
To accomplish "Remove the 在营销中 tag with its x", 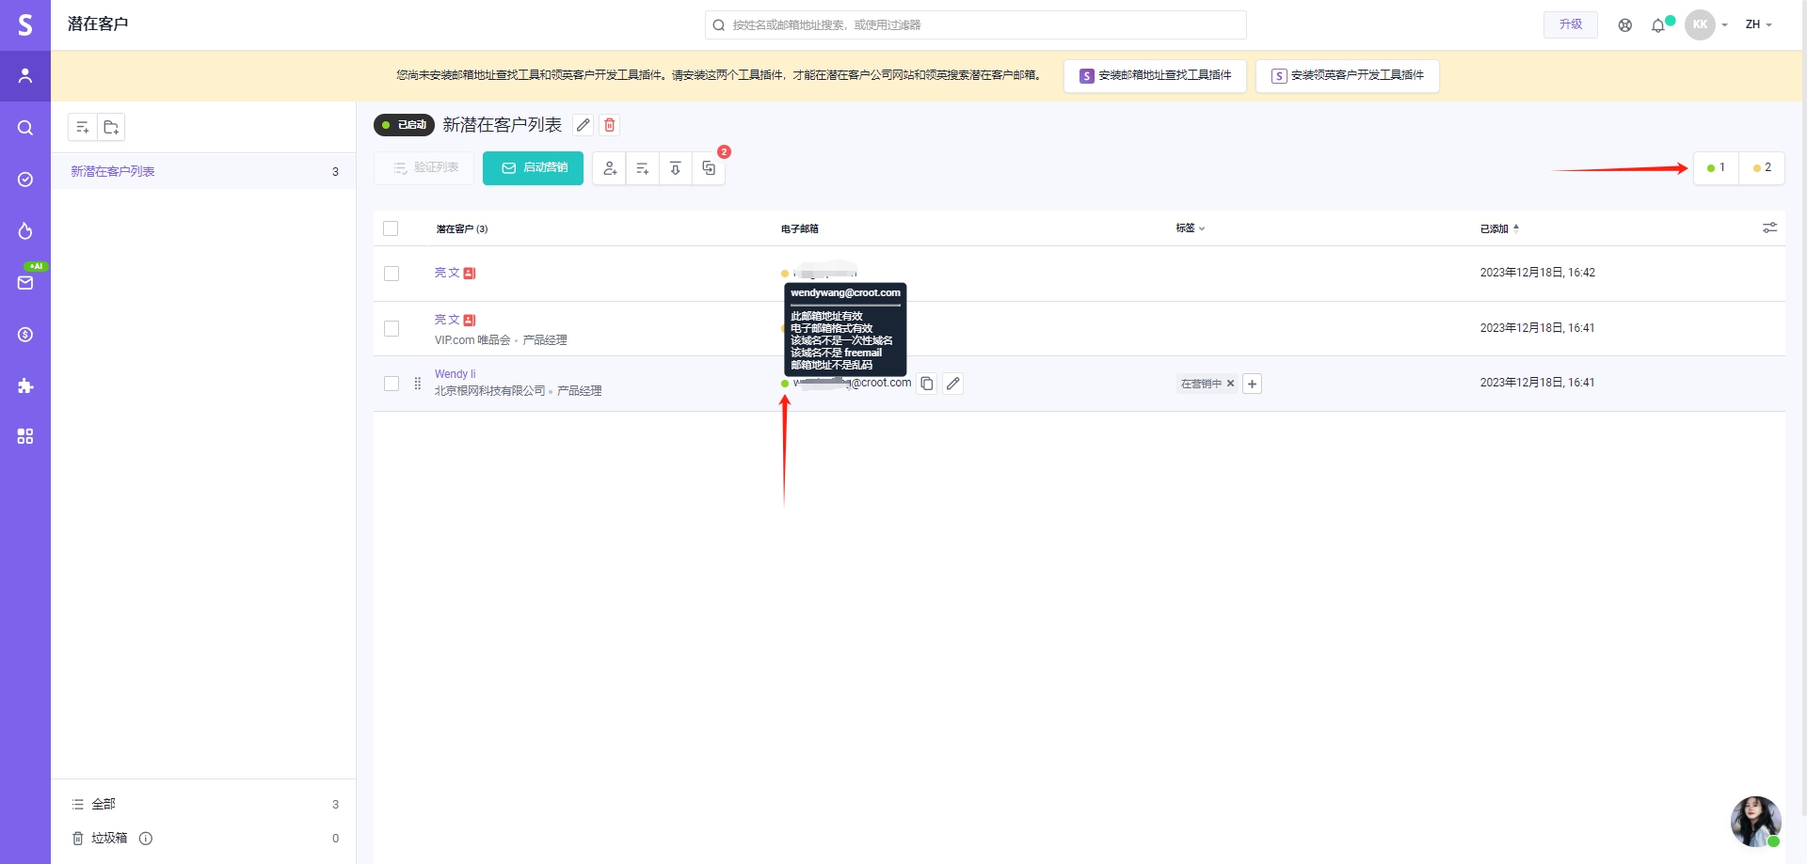I will [x=1230, y=384].
